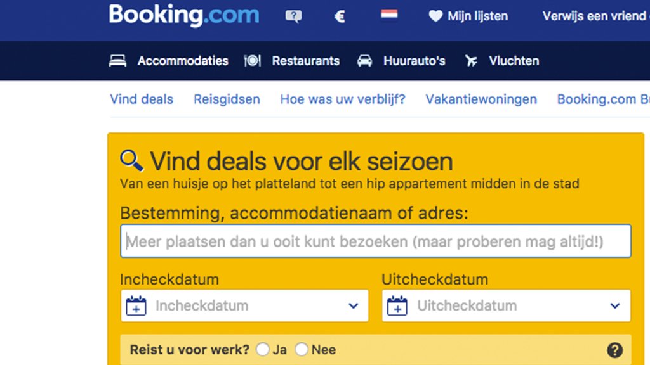The height and width of the screenshot is (365, 650).
Task: Click the question mark help icon
Action: click(x=614, y=350)
